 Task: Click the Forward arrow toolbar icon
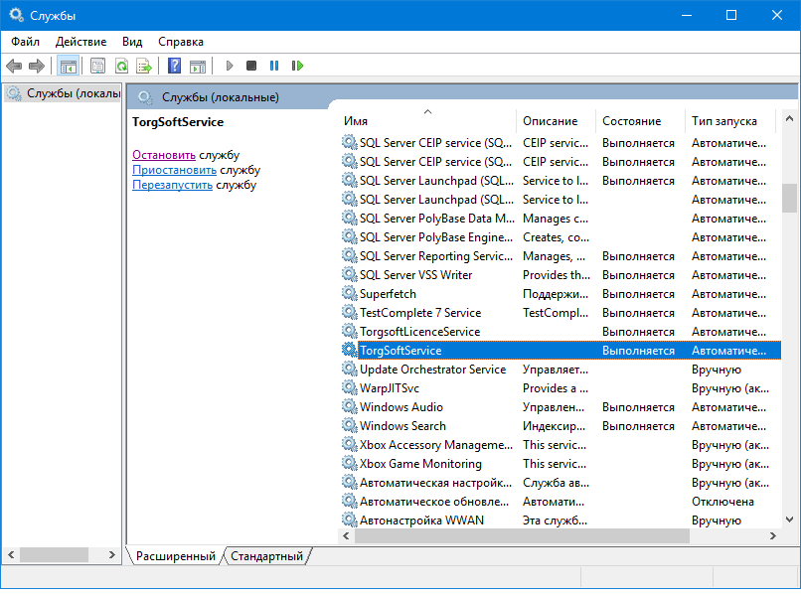[x=37, y=66]
